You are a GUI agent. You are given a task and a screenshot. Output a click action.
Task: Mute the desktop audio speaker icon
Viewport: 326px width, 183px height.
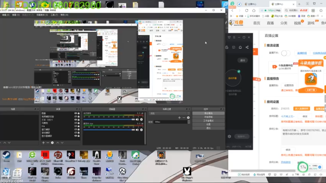(x=137, y=120)
